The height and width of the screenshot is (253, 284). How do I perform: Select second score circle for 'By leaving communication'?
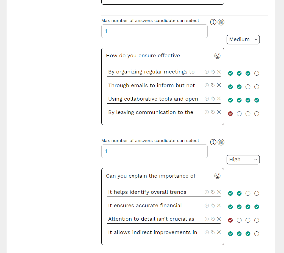[x=239, y=113]
